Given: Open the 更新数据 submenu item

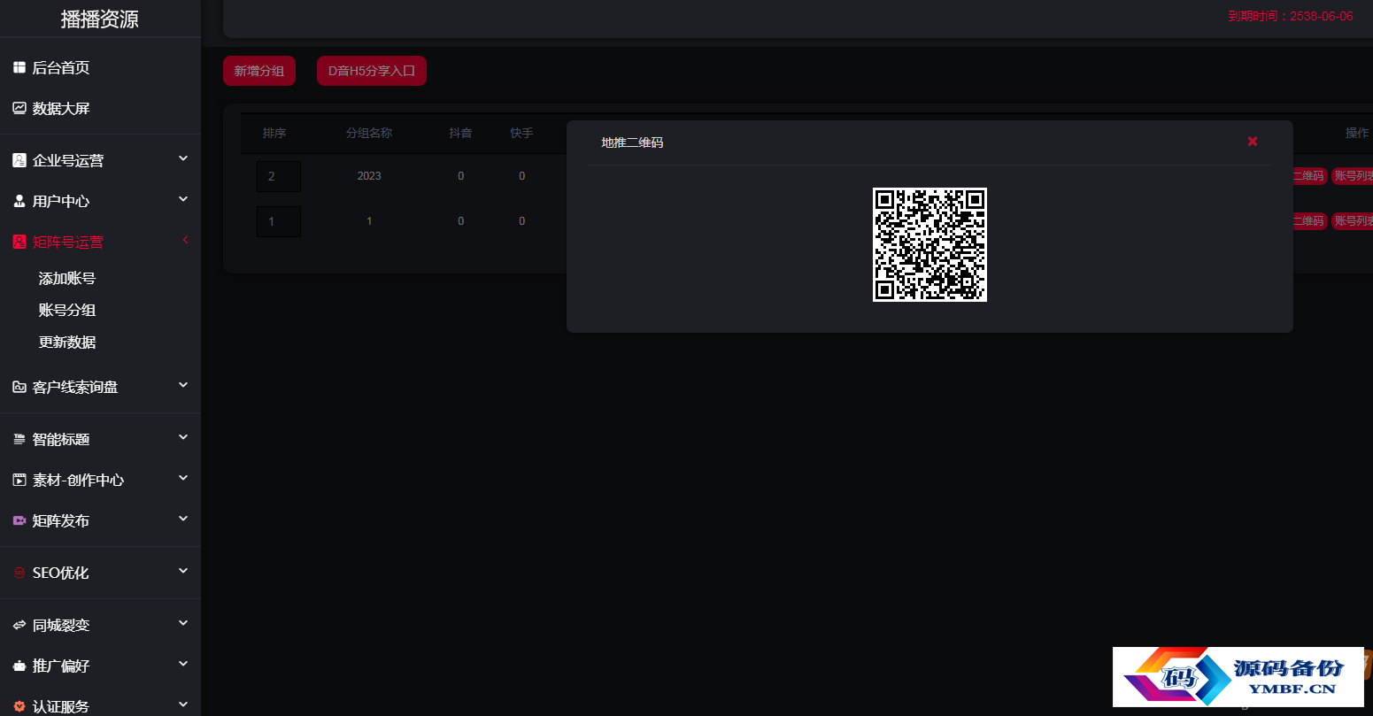Looking at the screenshot, I should (67, 342).
